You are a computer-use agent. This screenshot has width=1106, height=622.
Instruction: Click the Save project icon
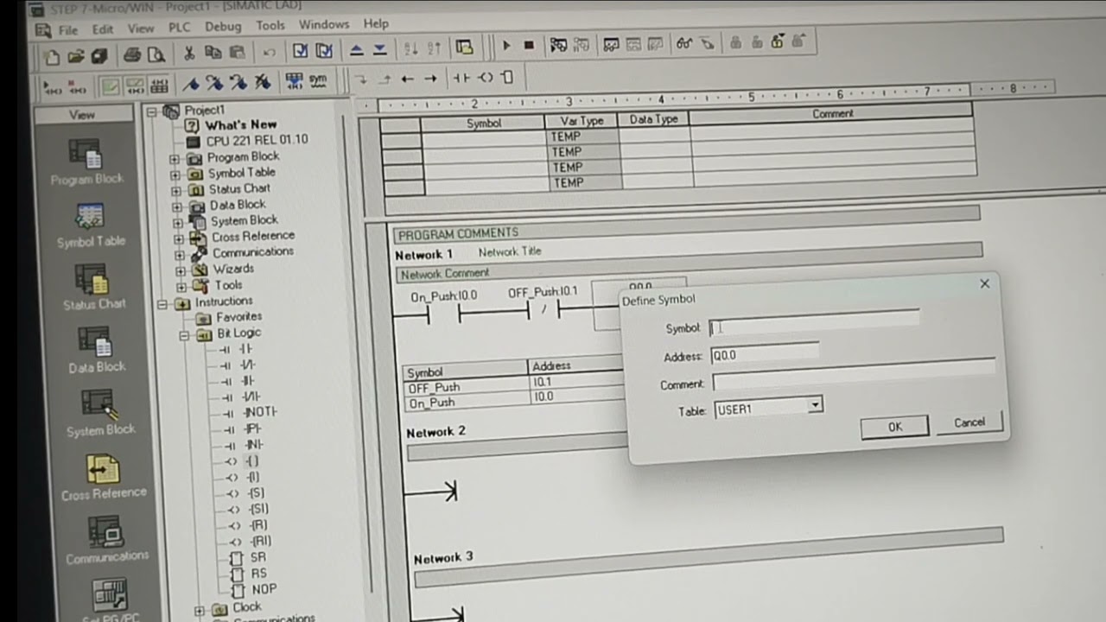[x=99, y=55]
